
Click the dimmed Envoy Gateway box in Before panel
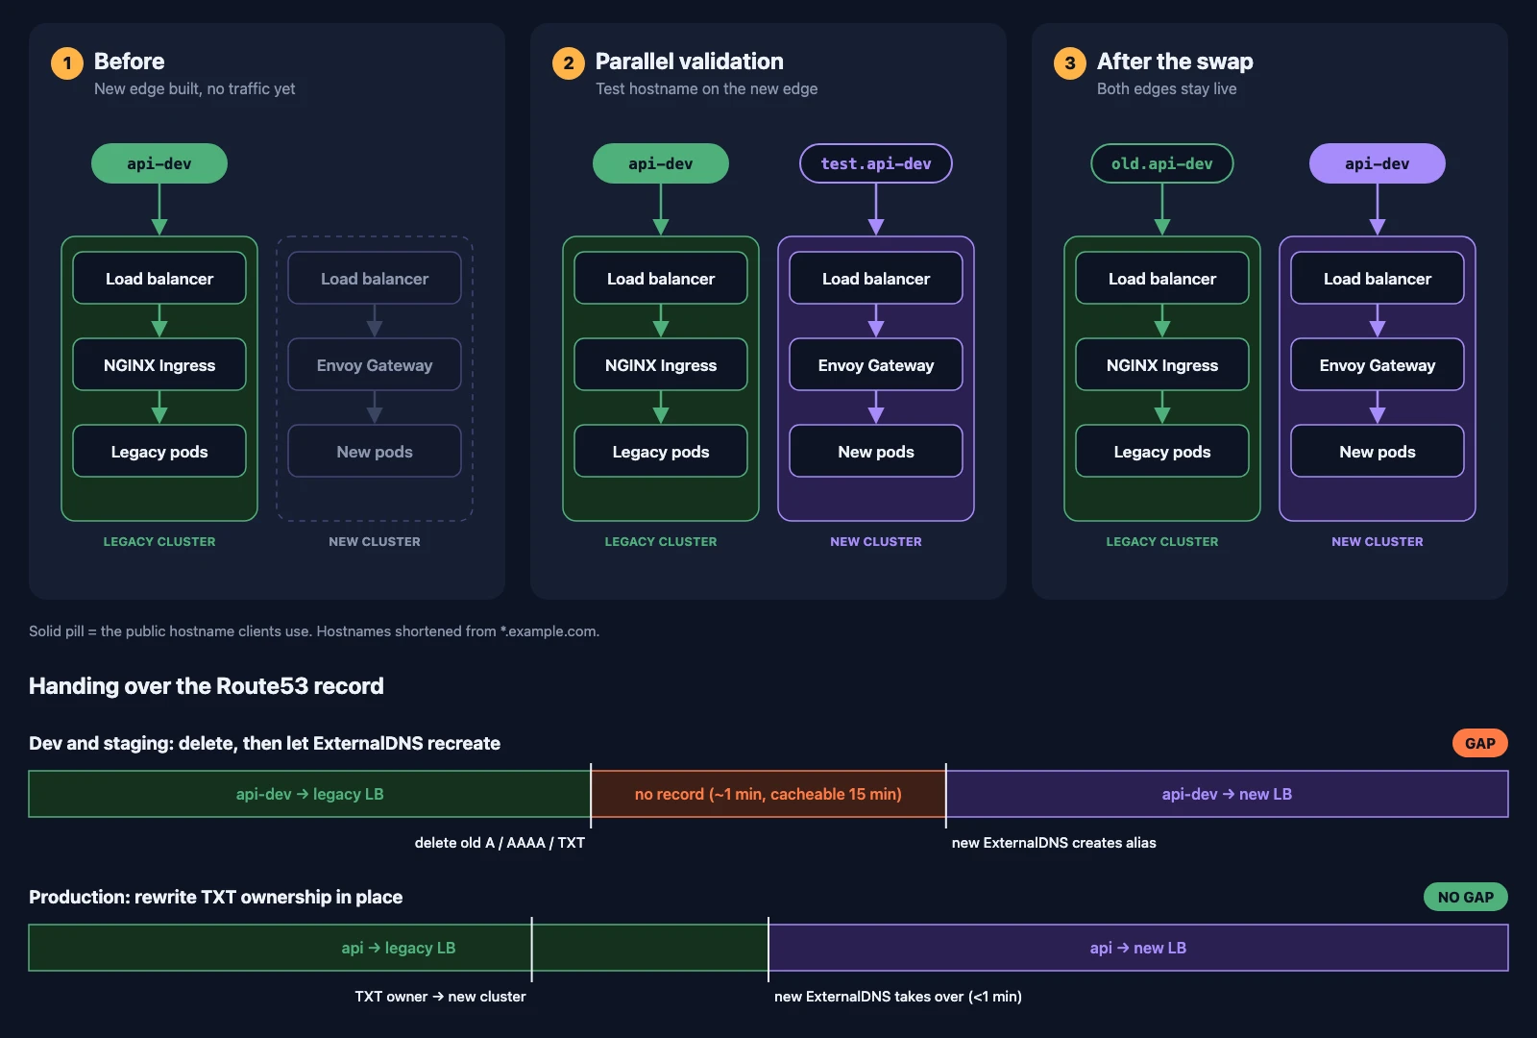pos(375,365)
